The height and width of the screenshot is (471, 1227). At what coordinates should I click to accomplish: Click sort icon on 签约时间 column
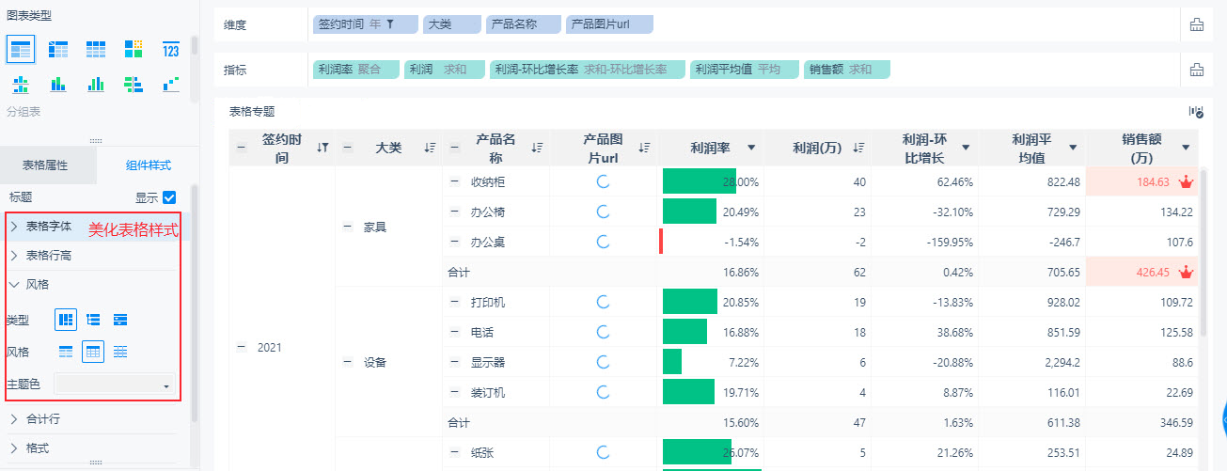coord(322,147)
